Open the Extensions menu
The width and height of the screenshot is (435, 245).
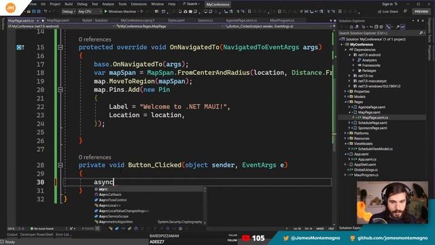(139, 4)
